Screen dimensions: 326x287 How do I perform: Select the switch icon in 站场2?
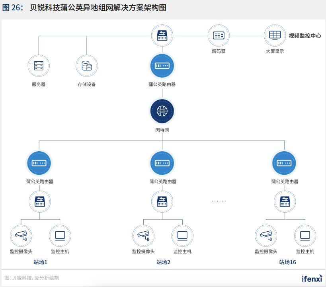tap(162, 201)
